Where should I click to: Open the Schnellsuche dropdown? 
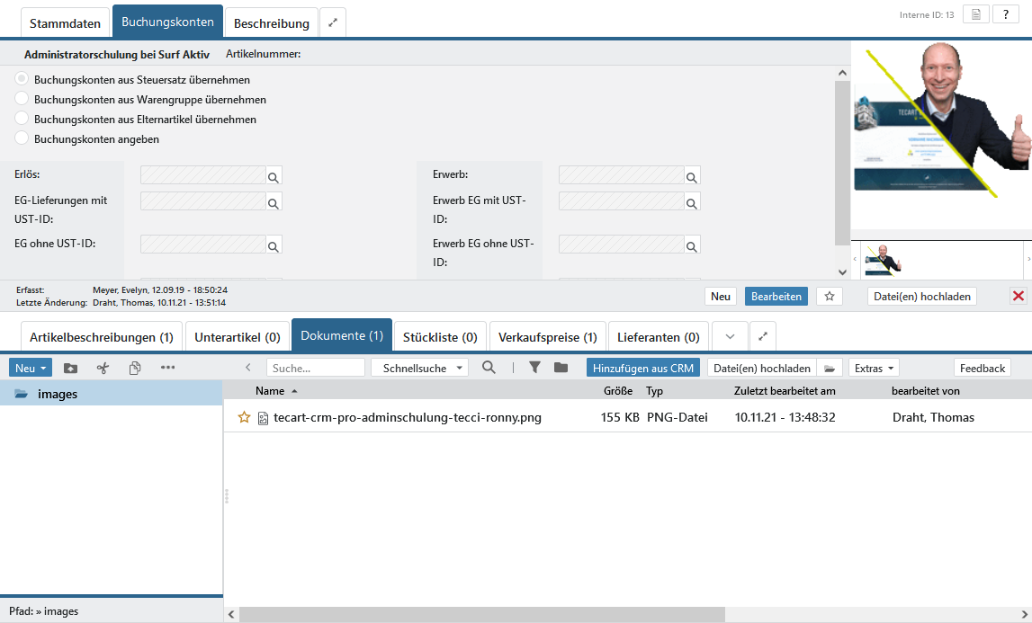point(419,368)
